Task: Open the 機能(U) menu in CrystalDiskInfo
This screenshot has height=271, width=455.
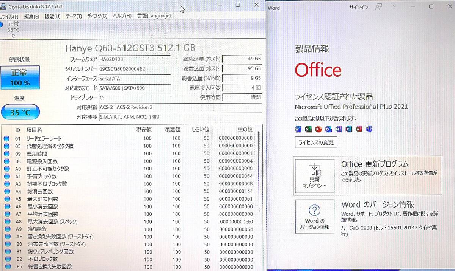Action: (x=52, y=16)
